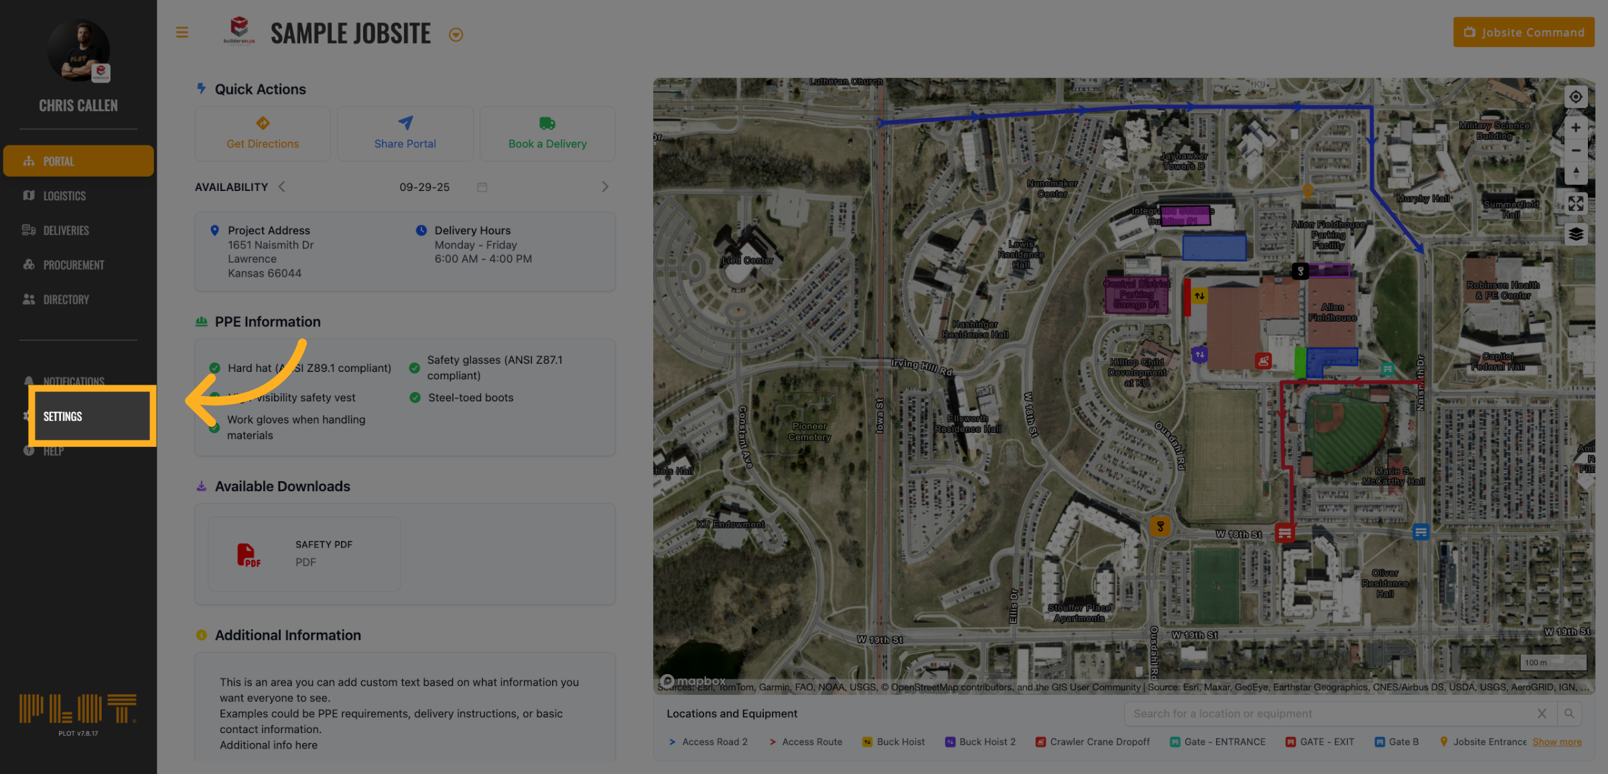This screenshot has height=774, width=1608.
Task: Open Logistics in the sidebar
Action: coord(64,196)
